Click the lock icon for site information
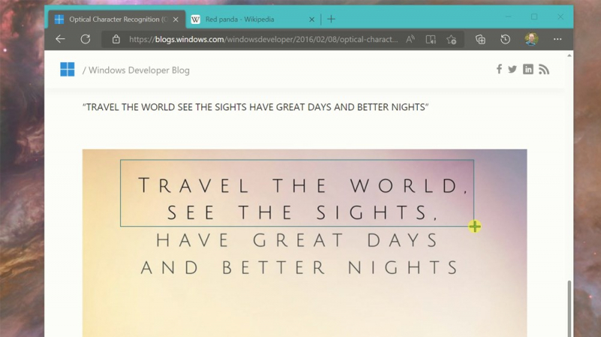601x337 pixels. [x=116, y=39]
